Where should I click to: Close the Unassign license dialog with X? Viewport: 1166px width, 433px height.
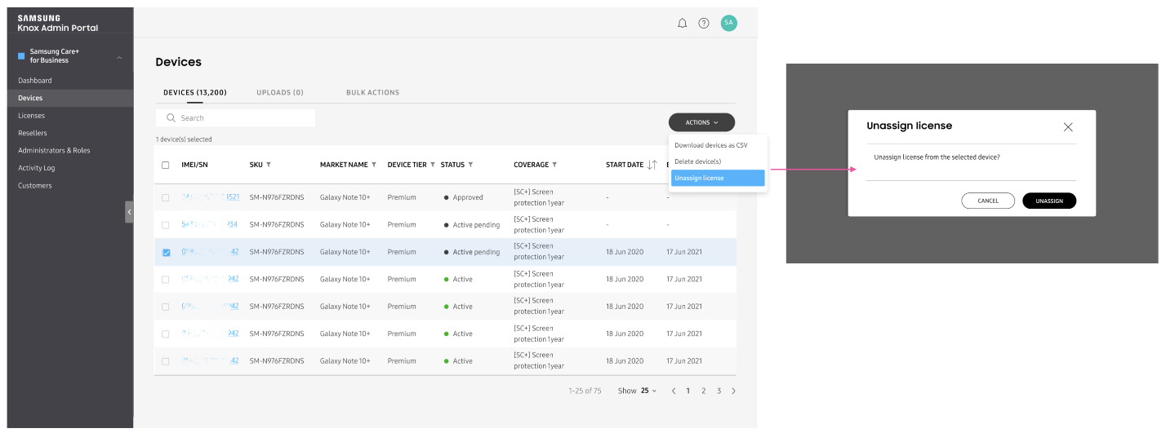click(x=1068, y=126)
